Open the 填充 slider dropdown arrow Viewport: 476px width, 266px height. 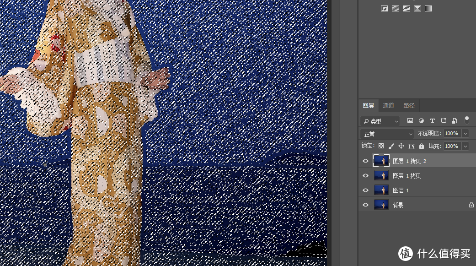(465, 146)
